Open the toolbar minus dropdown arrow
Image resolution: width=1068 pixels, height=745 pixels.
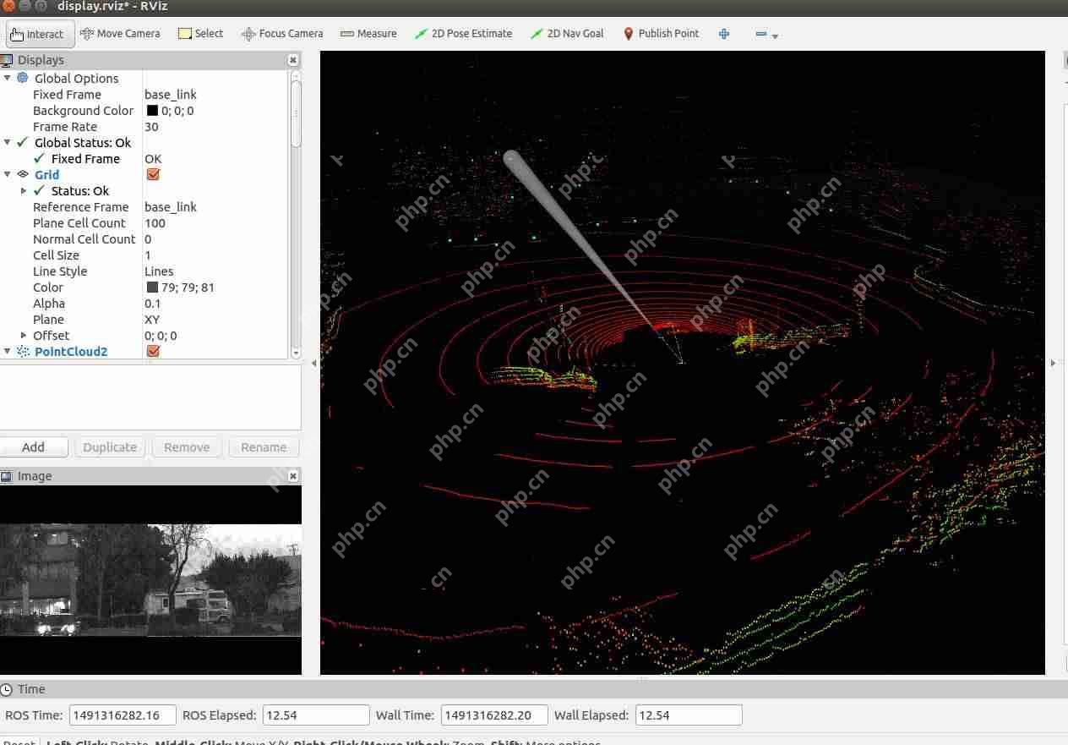[x=775, y=36]
